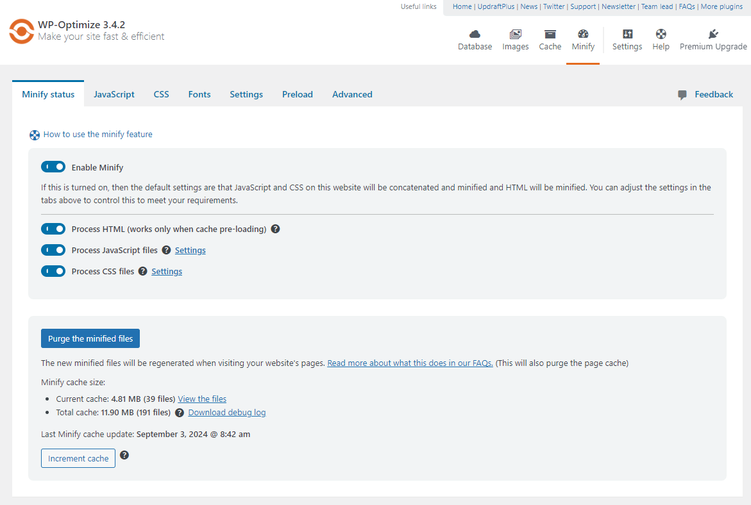Open the Cache section icon
751x505 pixels.
550,35
